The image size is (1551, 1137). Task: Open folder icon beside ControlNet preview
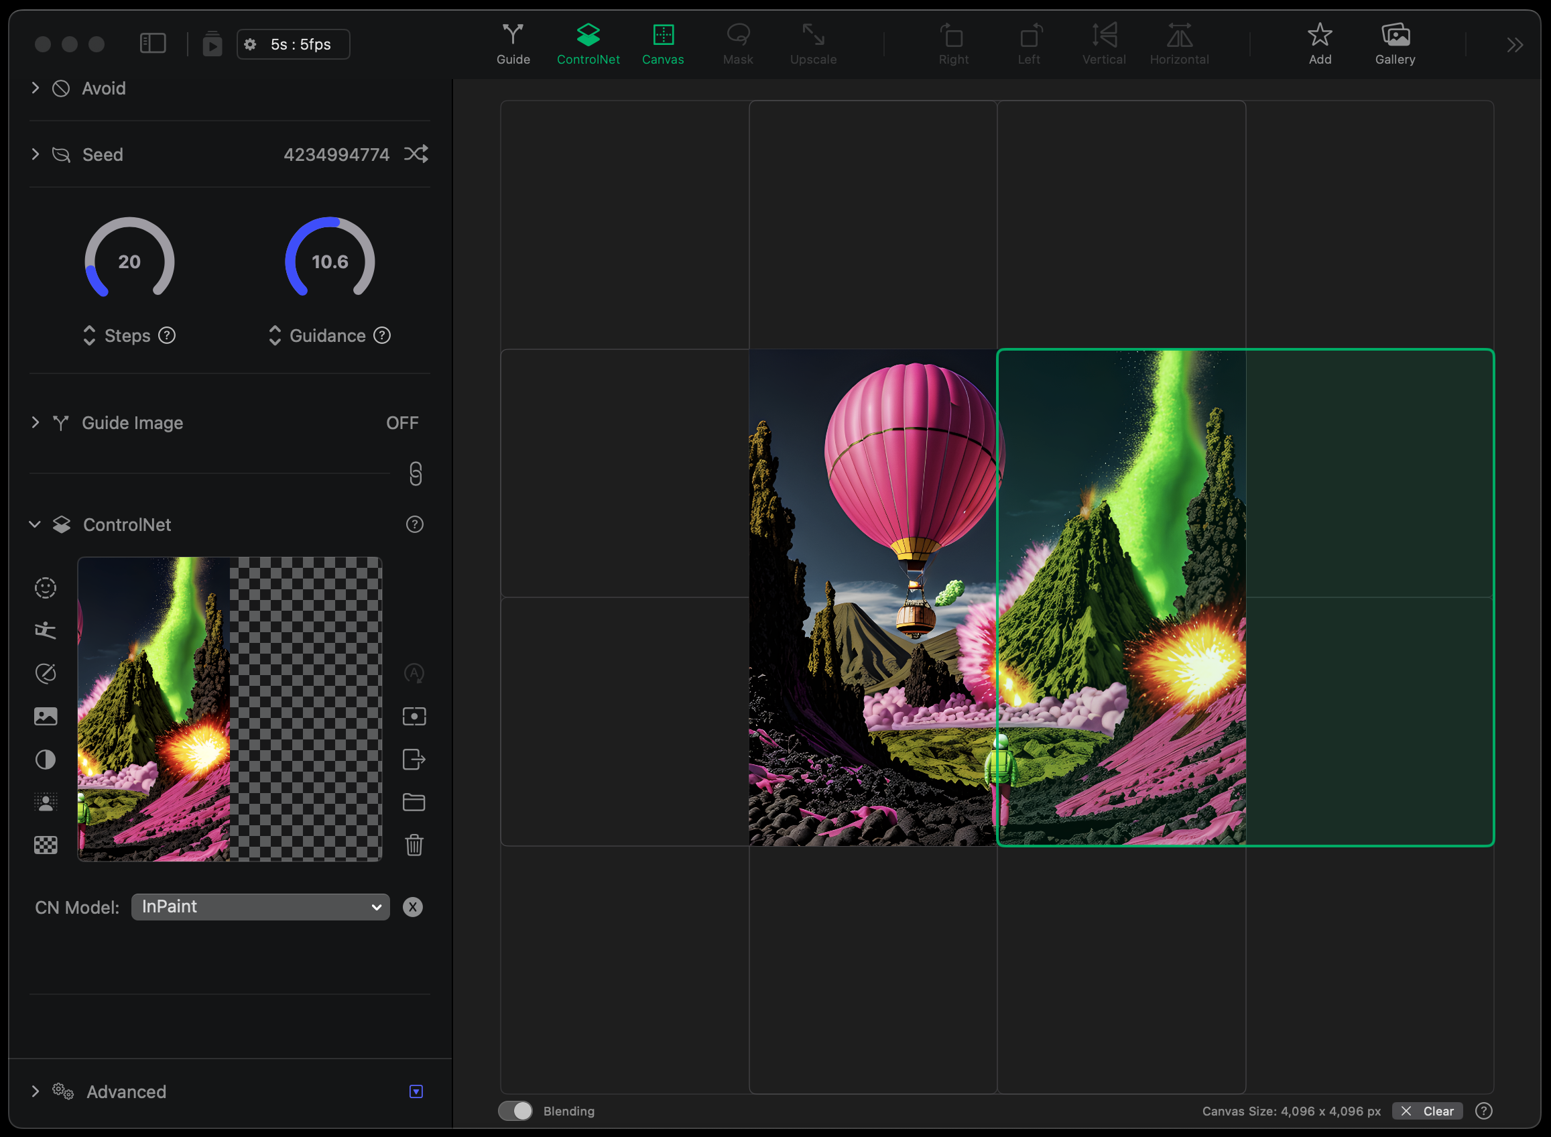pyautogui.click(x=414, y=802)
